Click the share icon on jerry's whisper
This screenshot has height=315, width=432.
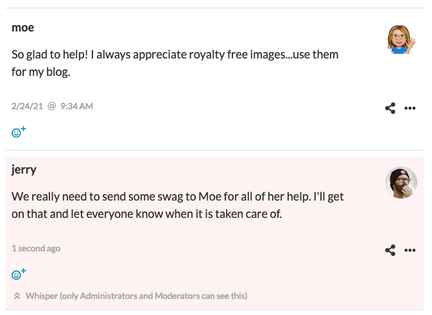click(x=390, y=250)
